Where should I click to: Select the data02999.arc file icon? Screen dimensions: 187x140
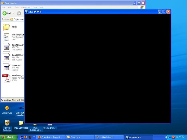pos(6,47)
